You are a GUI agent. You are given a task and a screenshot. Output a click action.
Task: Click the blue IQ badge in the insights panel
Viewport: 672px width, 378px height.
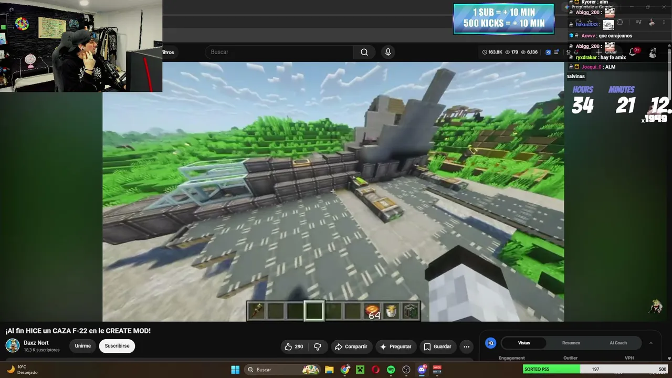coord(491,343)
